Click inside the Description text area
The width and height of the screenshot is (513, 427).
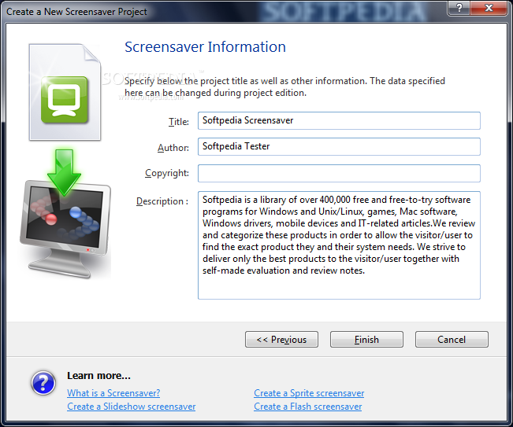point(339,245)
